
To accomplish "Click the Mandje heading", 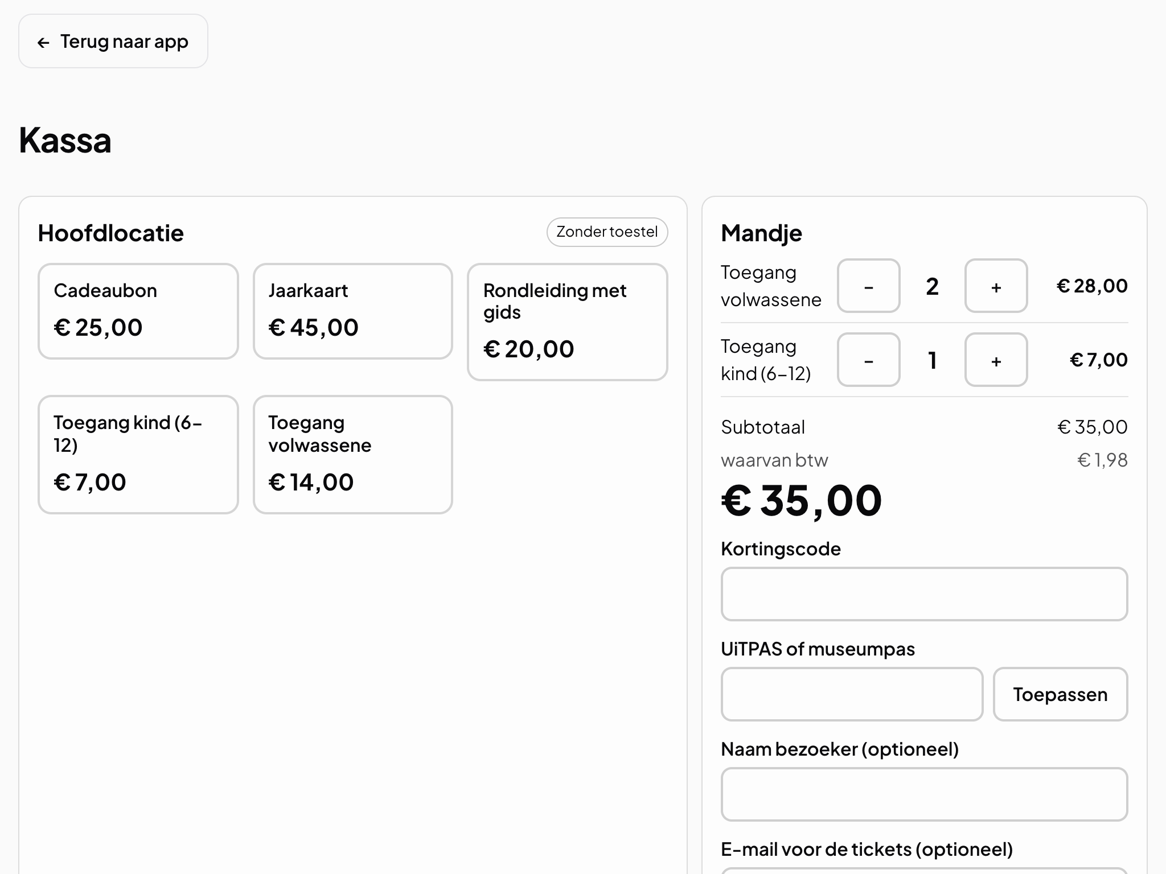I will (x=762, y=233).
